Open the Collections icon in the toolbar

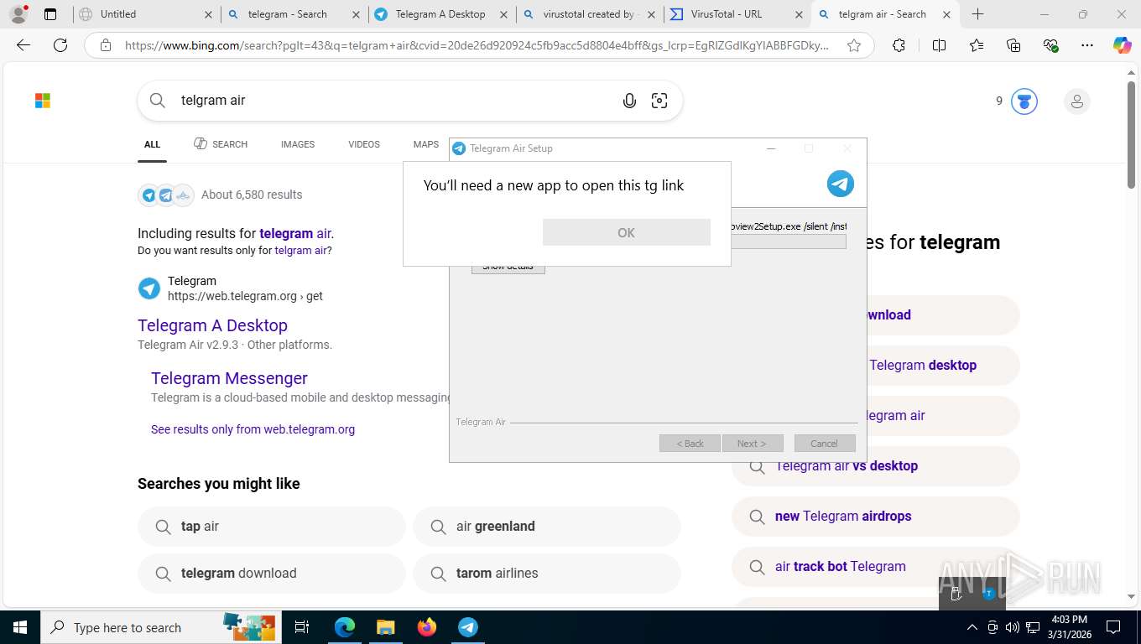click(1013, 45)
